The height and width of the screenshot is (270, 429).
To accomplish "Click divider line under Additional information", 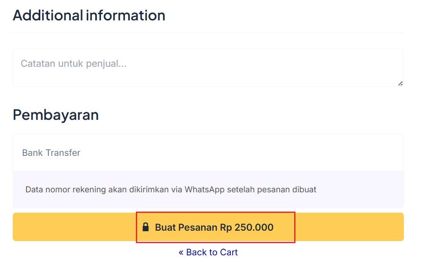I will click(x=208, y=33).
